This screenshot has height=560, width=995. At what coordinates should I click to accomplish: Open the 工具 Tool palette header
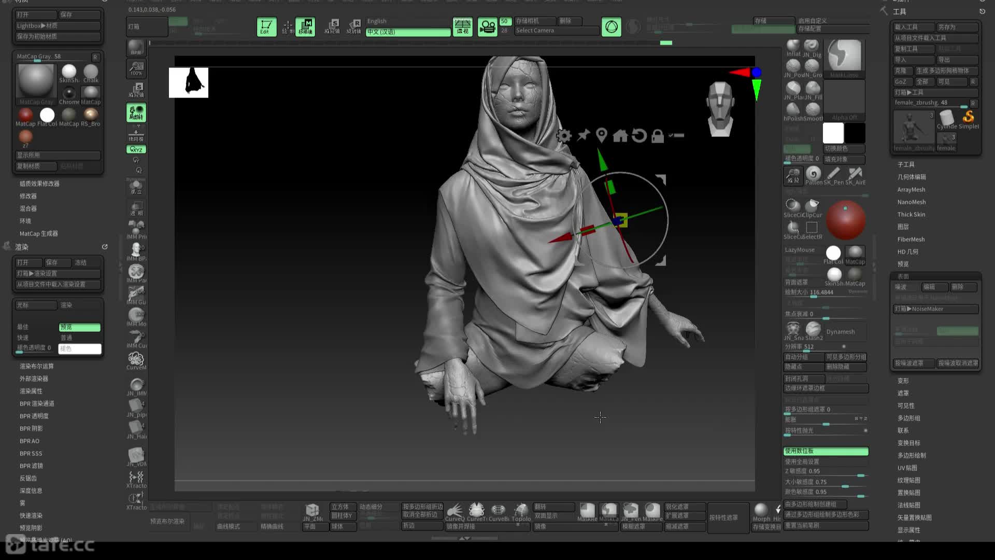click(900, 11)
